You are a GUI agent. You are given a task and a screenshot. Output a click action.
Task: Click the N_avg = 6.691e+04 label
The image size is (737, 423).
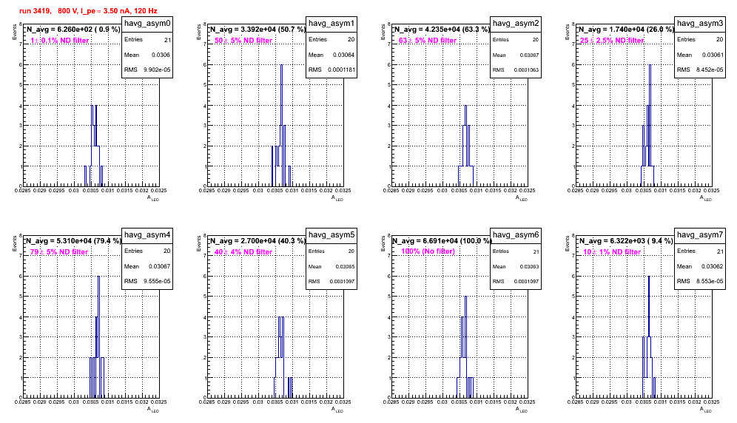tap(442, 240)
